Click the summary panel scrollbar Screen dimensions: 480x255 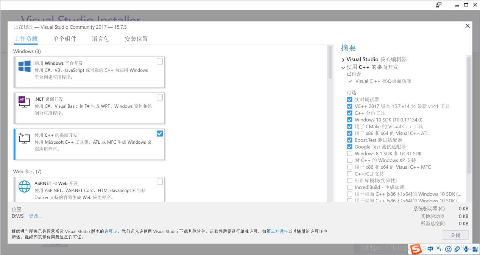469,115
